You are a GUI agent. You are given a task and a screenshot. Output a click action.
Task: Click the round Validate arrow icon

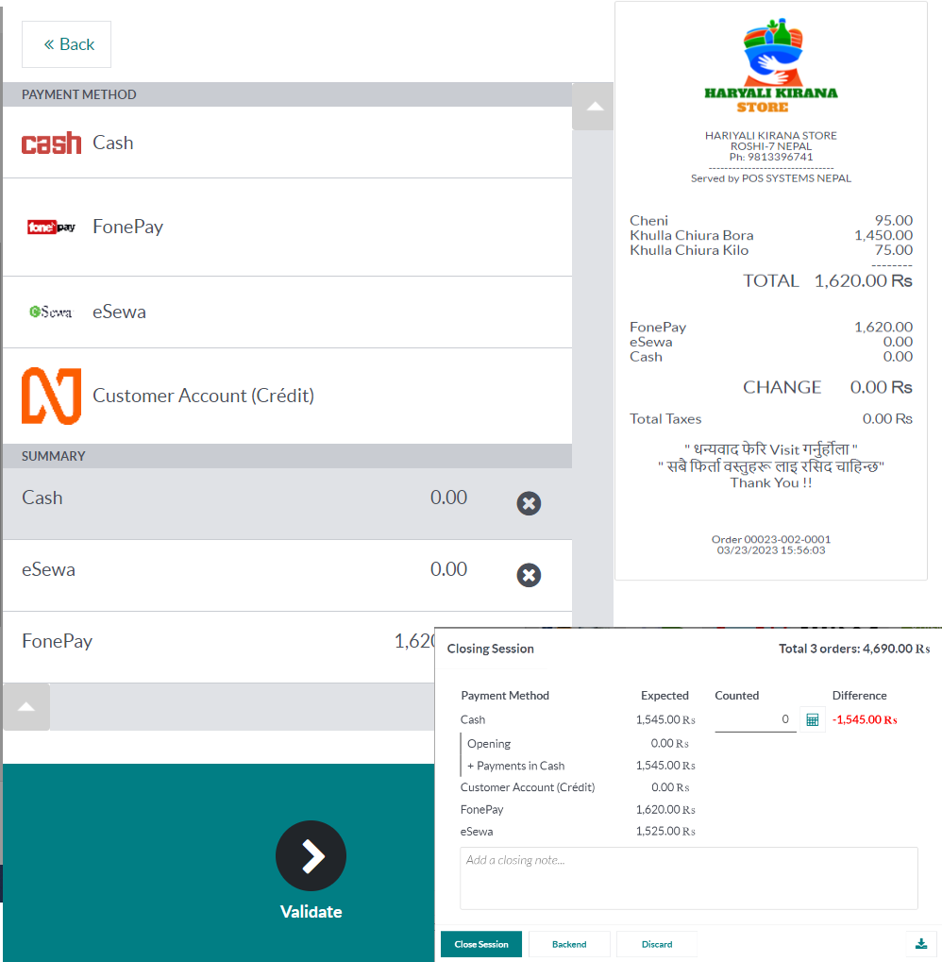click(x=311, y=856)
